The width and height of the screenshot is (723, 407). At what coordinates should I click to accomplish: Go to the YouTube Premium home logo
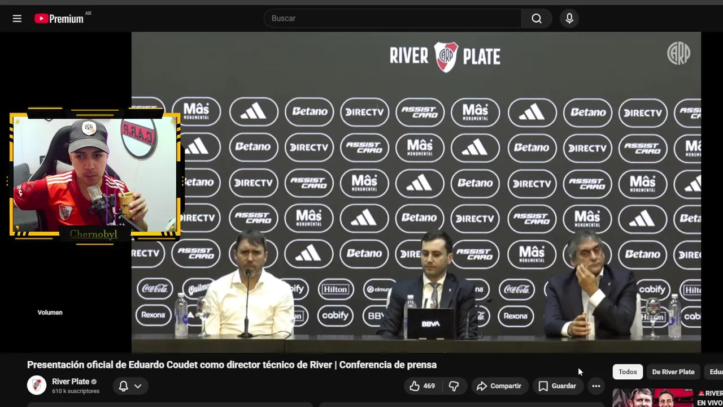click(59, 19)
